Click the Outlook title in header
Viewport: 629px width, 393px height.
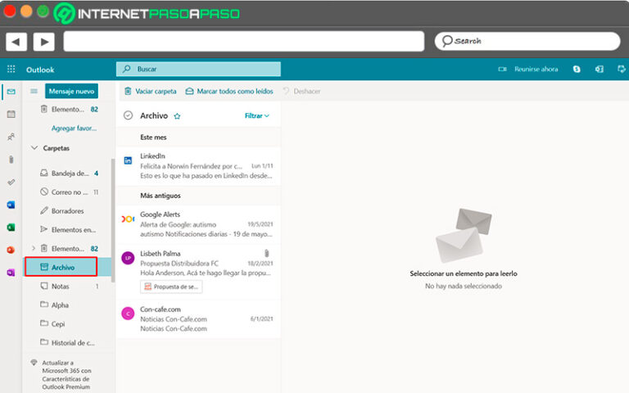(40, 70)
